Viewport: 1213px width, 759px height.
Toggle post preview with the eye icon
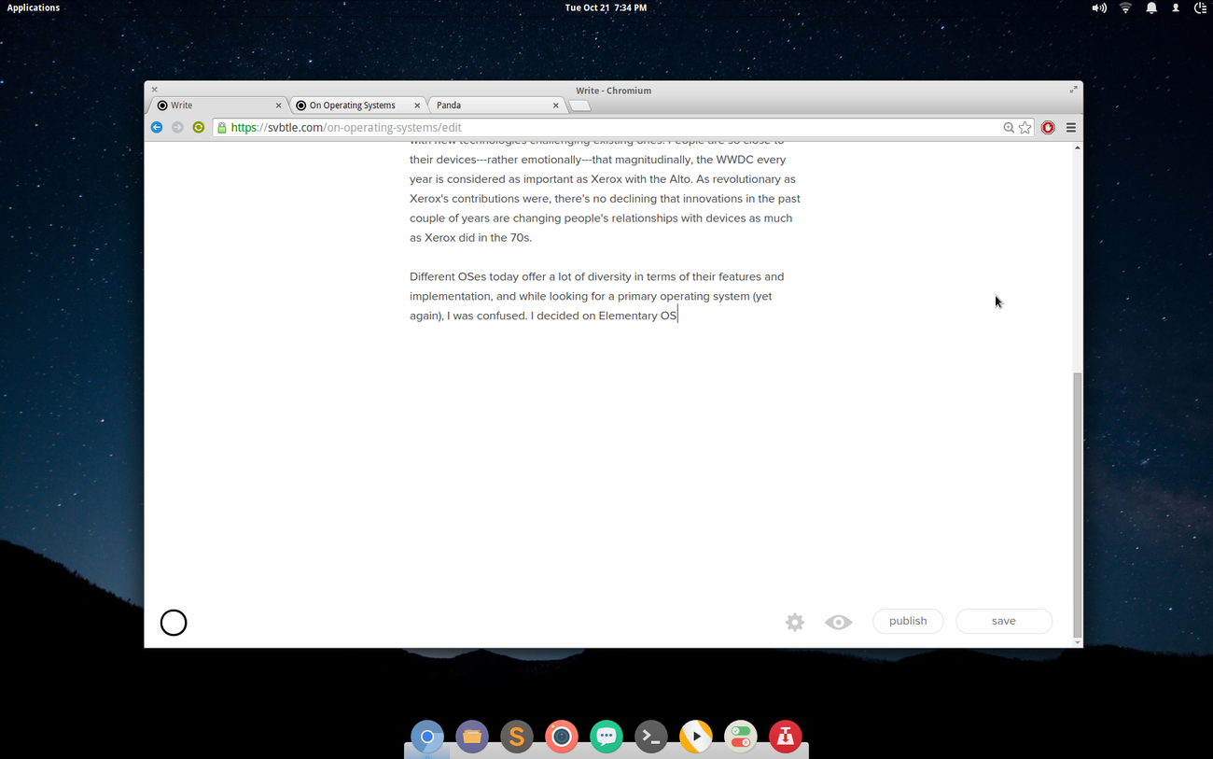click(x=838, y=622)
